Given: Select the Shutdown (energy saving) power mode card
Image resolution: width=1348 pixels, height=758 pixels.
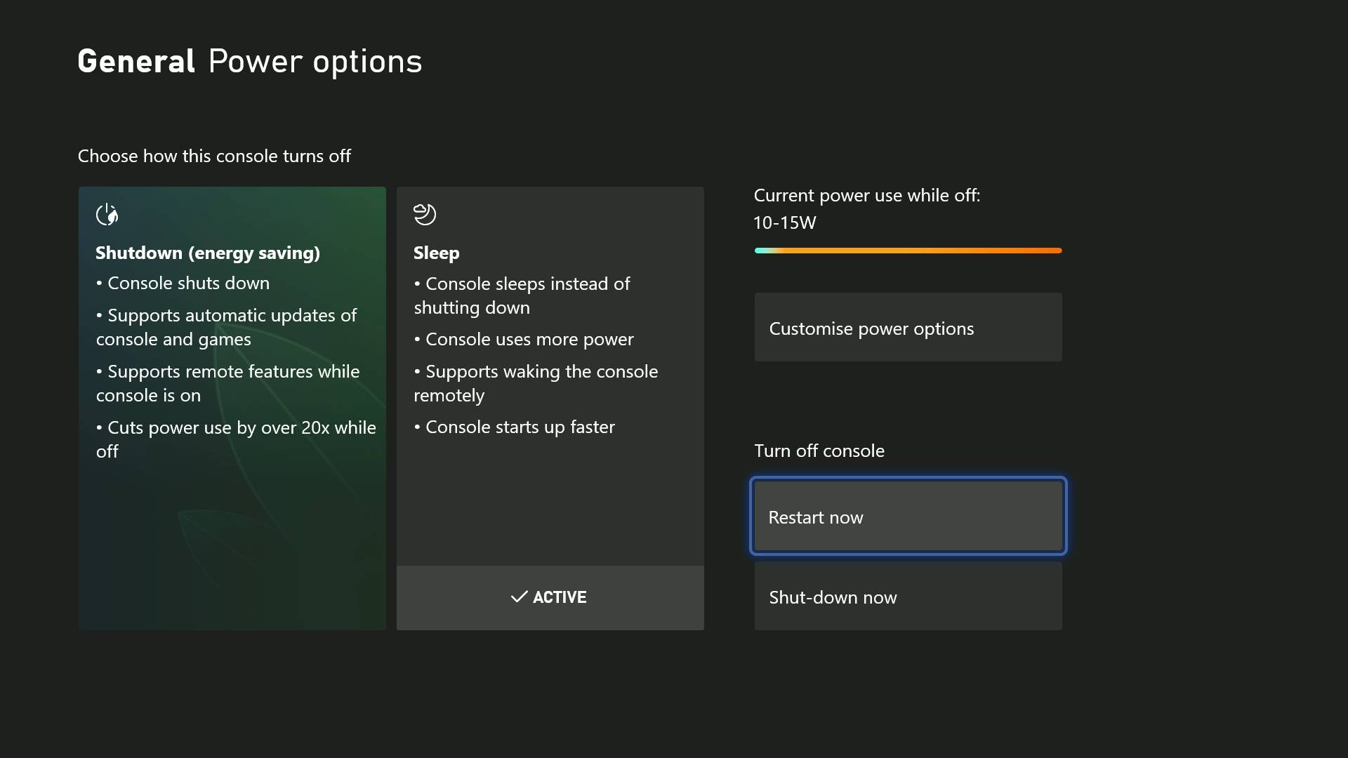Looking at the screenshot, I should [232, 407].
